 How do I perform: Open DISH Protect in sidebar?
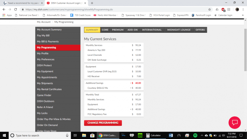click(x=58, y=65)
